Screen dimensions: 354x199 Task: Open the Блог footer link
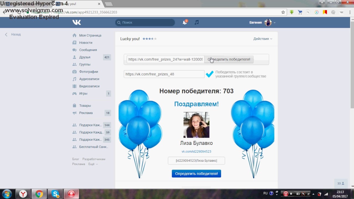[x=76, y=159]
